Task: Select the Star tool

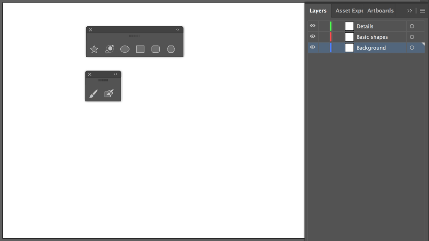Action: pyautogui.click(x=94, y=49)
